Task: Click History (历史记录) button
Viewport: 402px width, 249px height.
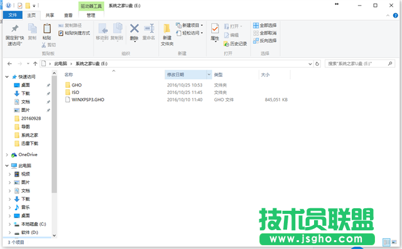Action: pos(235,44)
